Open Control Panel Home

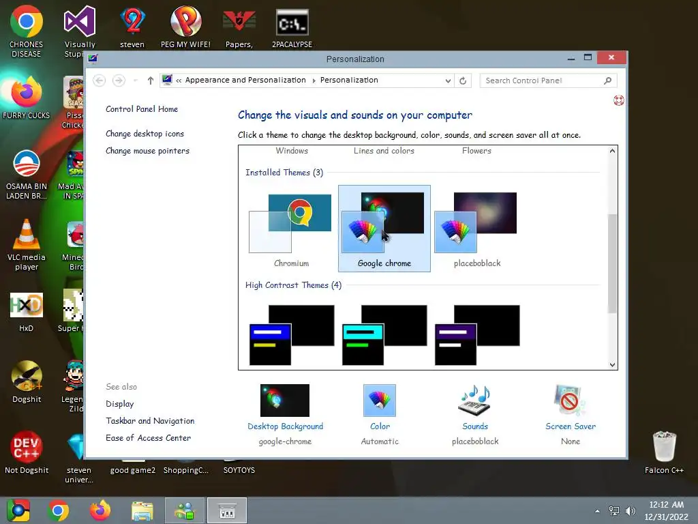click(x=142, y=109)
